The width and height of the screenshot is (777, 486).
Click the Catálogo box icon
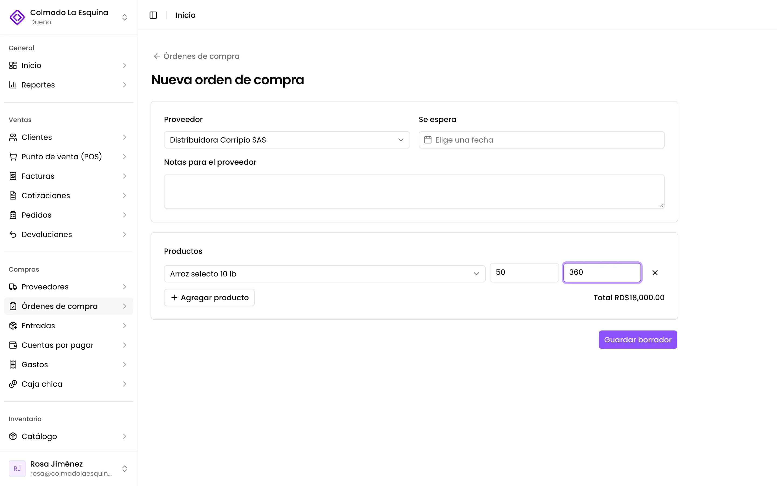point(13,436)
